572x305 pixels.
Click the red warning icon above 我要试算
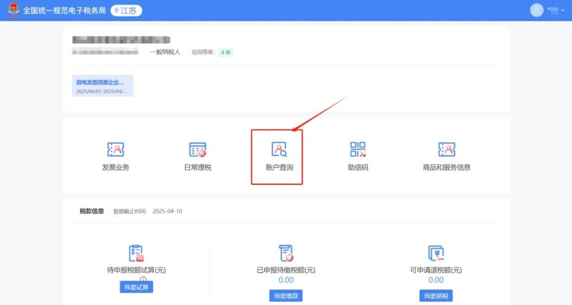(143, 279)
